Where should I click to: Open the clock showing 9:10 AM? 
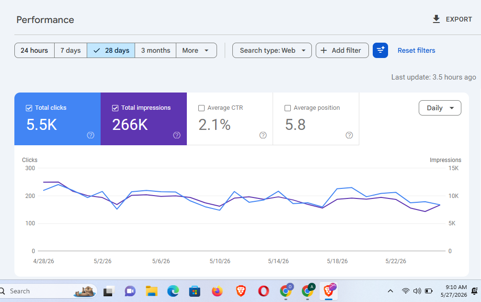(454, 291)
